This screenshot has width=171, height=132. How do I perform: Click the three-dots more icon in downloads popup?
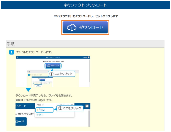click(x=68, y=105)
